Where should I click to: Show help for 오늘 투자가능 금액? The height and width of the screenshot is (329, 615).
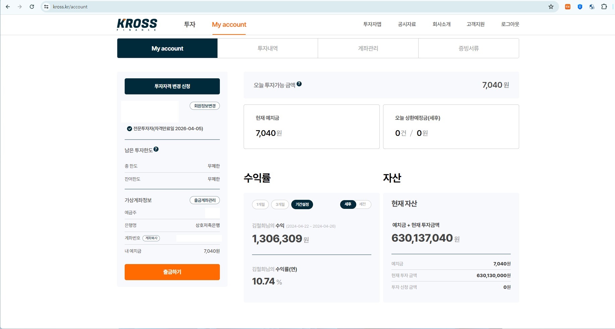(x=299, y=84)
